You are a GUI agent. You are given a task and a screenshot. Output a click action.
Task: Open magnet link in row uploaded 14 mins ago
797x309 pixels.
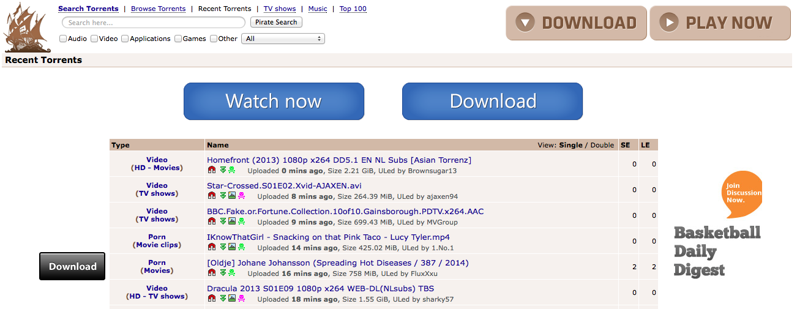click(212, 248)
